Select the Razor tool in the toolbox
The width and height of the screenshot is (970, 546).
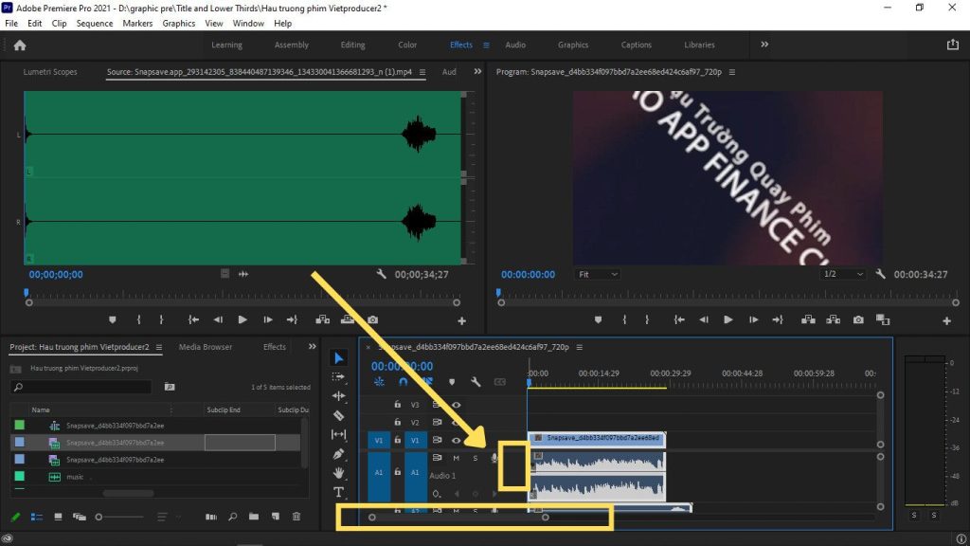(x=339, y=415)
